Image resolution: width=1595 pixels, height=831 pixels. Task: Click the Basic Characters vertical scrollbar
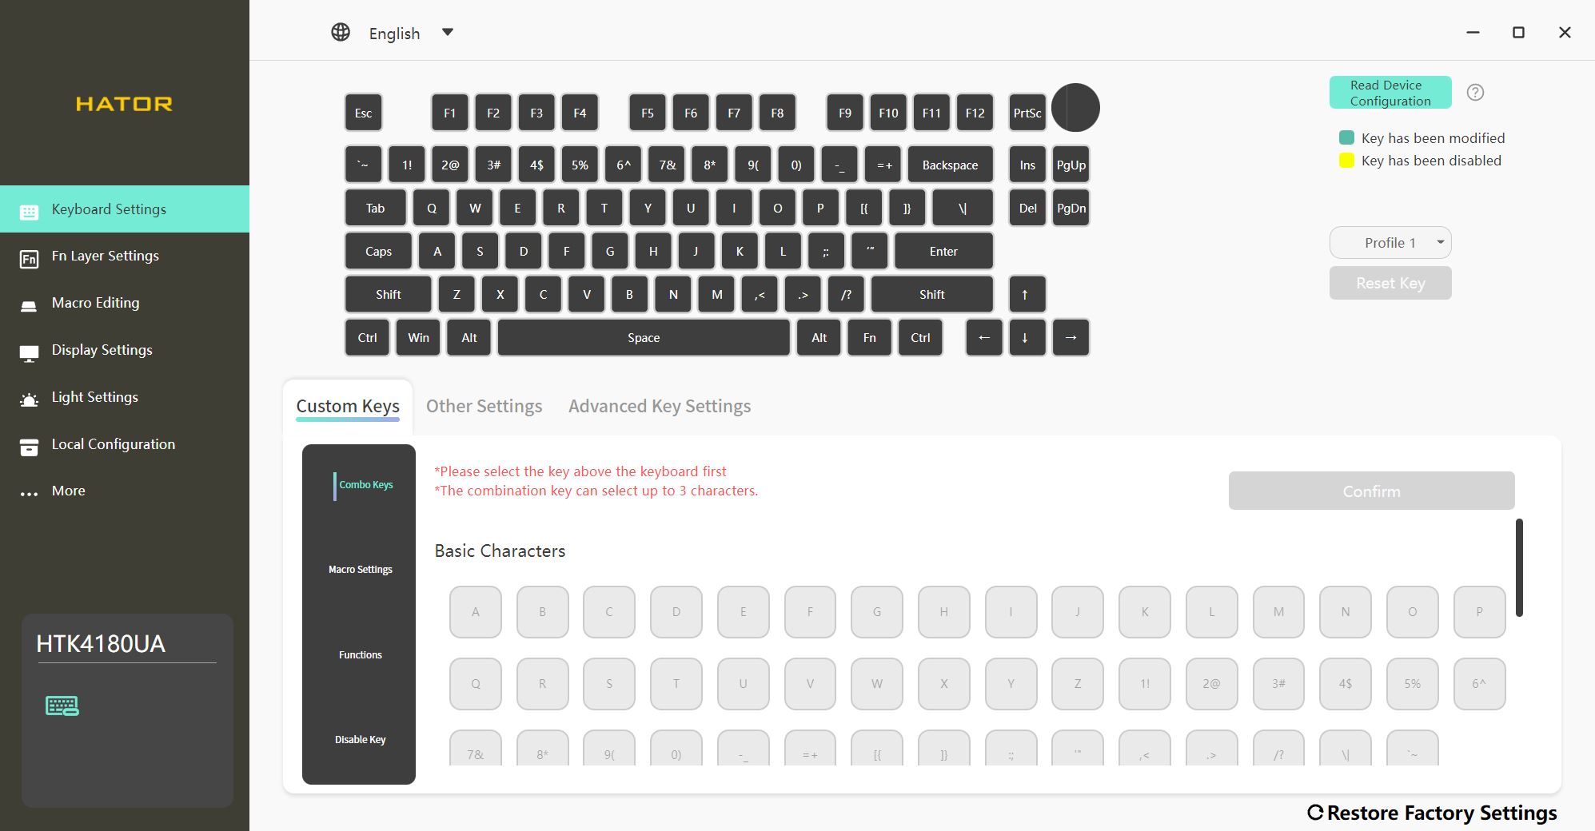(x=1519, y=567)
